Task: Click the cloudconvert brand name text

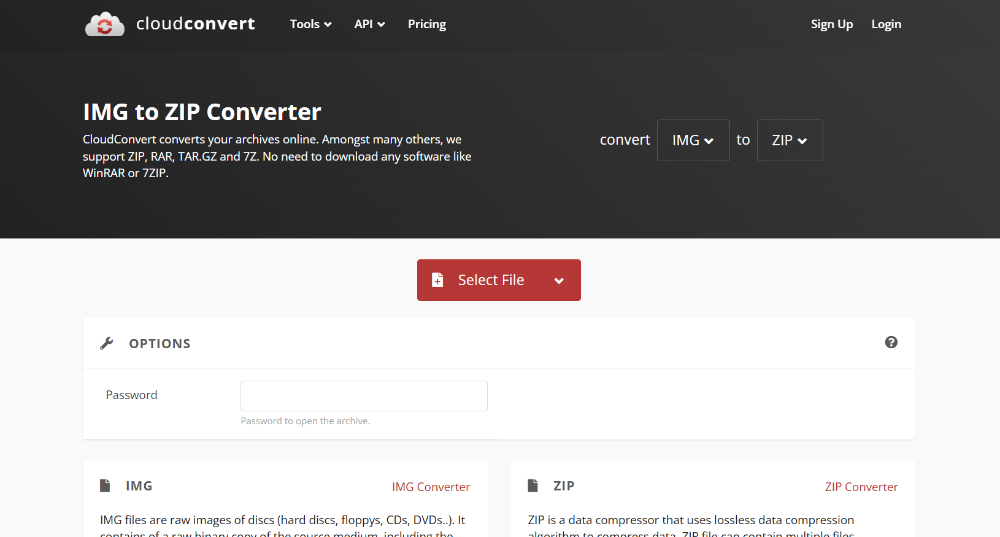Action: coord(195,24)
